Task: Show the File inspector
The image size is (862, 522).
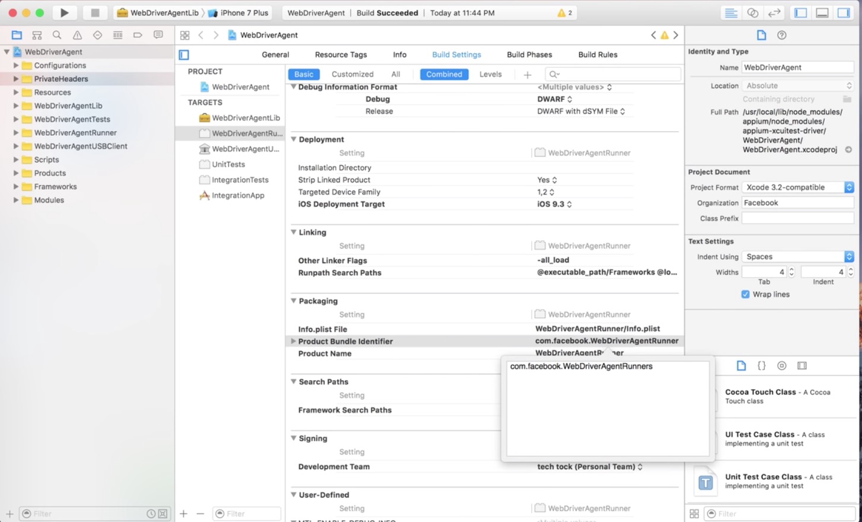Action: pos(761,35)
